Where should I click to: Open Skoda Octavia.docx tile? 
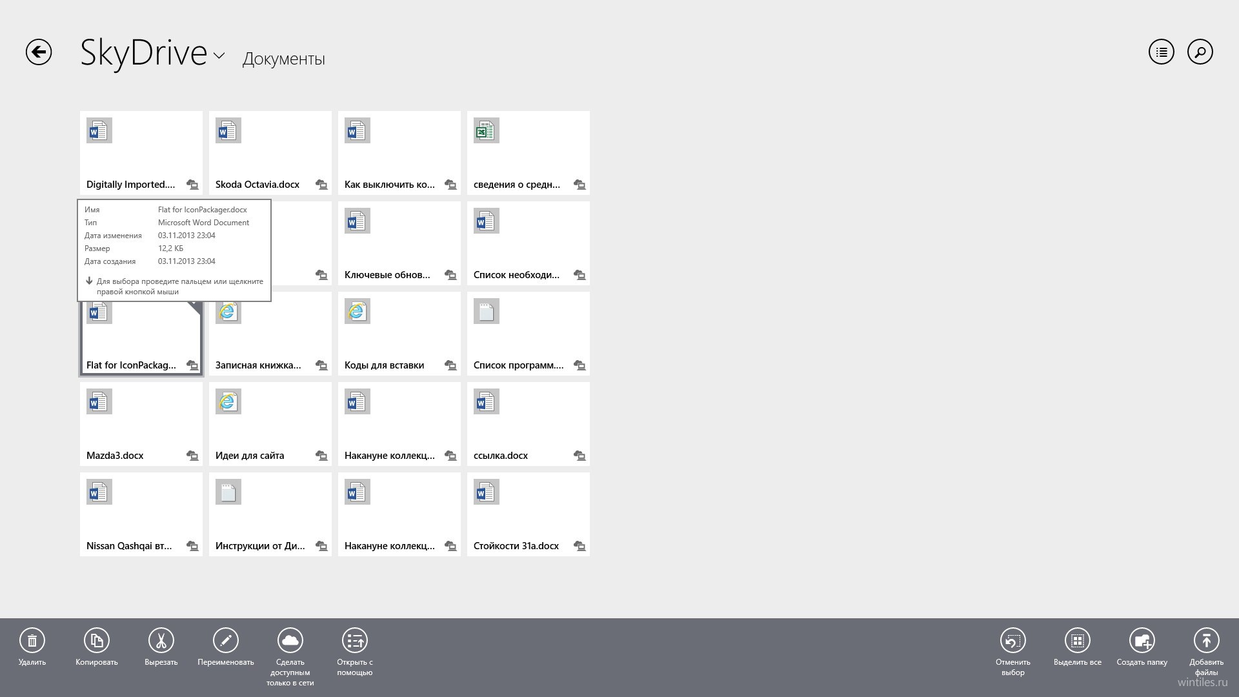point(270,153)
